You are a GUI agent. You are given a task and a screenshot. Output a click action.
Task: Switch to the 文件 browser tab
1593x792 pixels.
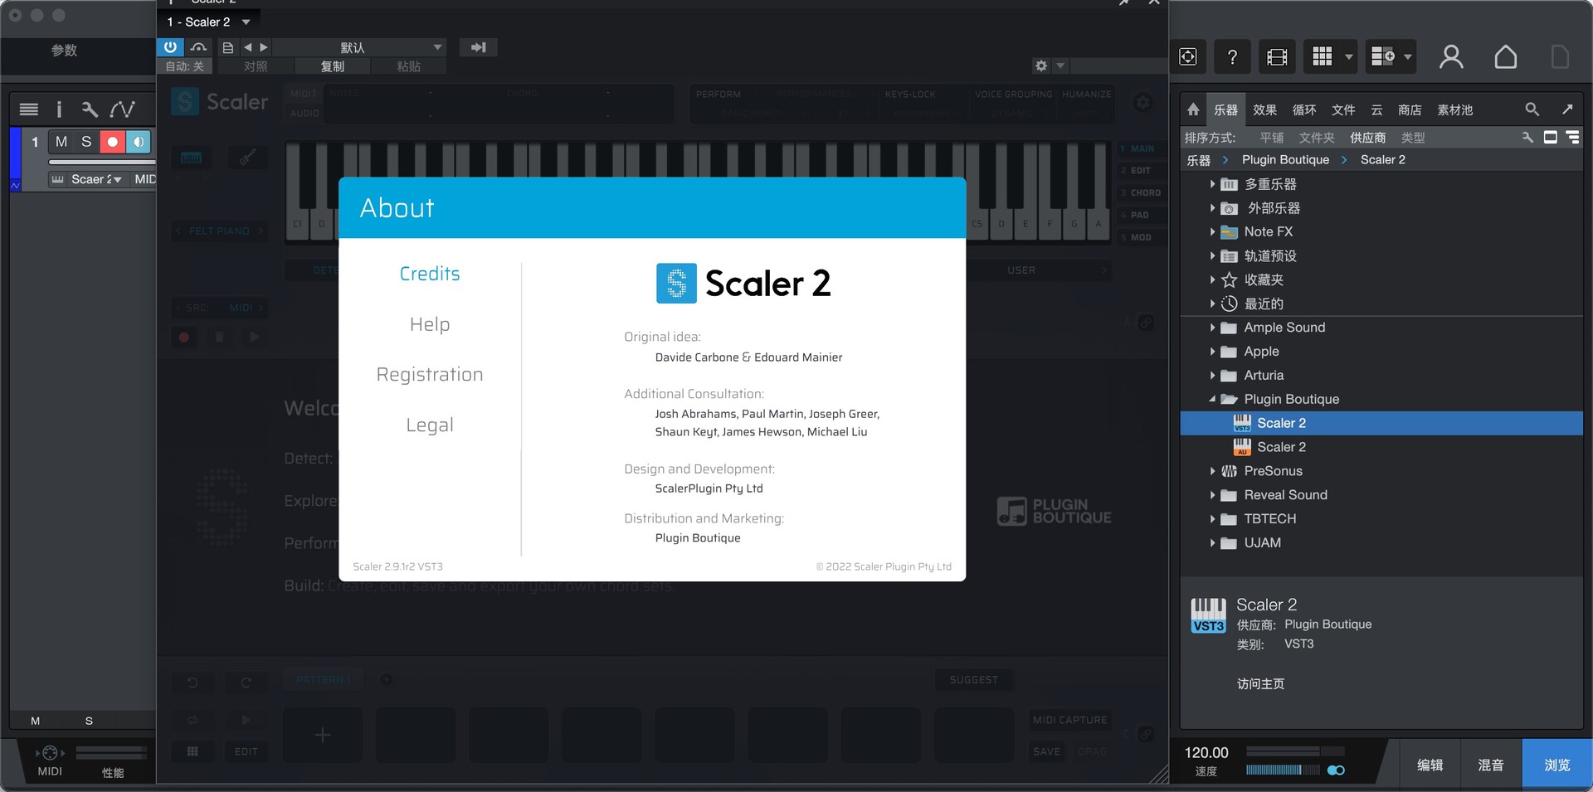[x=1343, y=109]
